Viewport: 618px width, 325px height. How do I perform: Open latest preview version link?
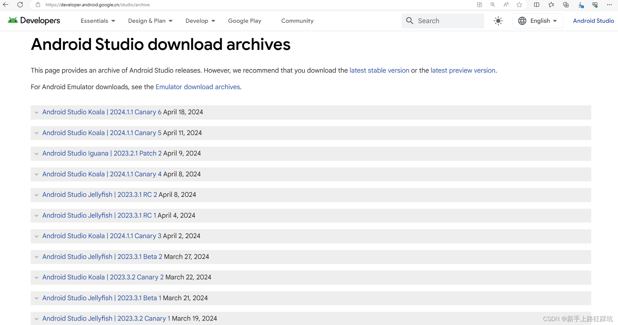coord(463,70)
